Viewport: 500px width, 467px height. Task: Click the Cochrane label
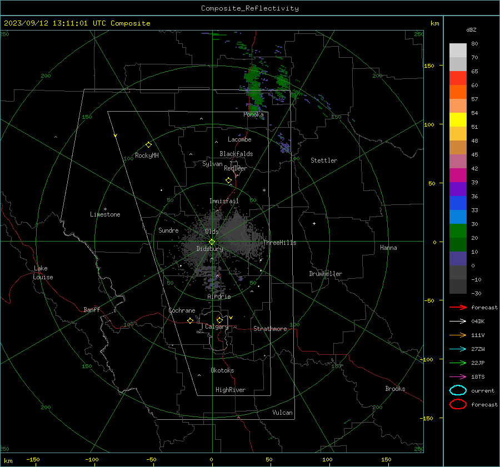[182, 310]
